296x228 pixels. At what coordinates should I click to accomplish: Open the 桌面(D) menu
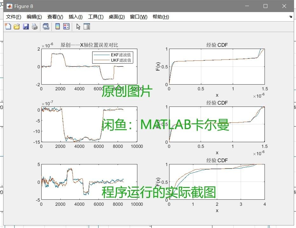(117, 17)
